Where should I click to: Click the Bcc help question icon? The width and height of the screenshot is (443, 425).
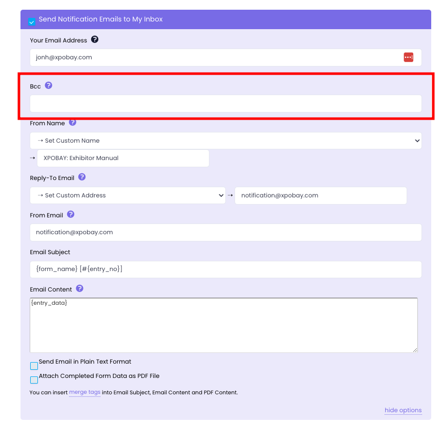click(x=49, y=86)
